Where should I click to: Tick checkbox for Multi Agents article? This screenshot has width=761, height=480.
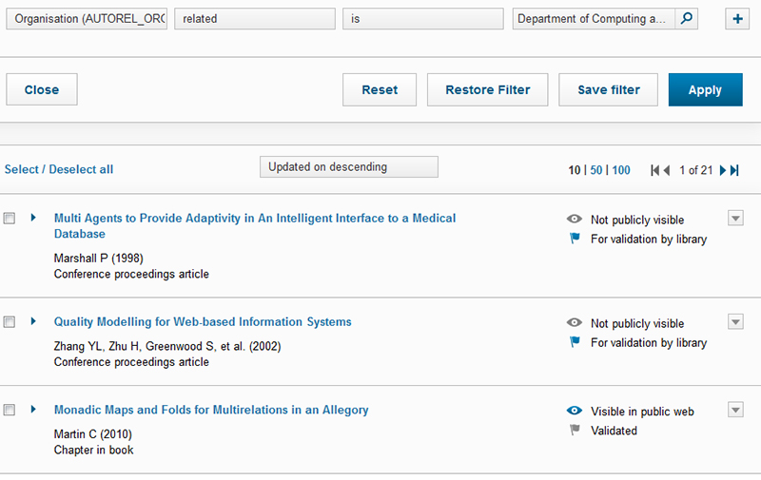[10, 219]
